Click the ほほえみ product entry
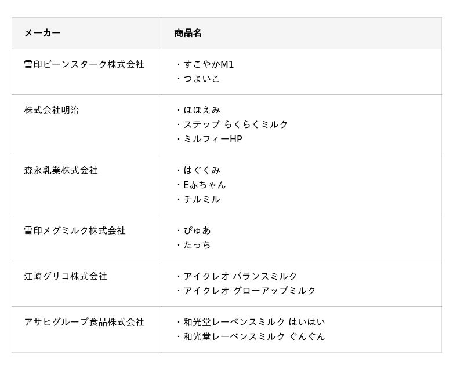 (x=202, y=110)
